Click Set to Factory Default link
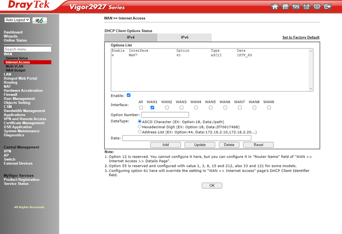The image size is (342, 234). (x=301, y=37)
